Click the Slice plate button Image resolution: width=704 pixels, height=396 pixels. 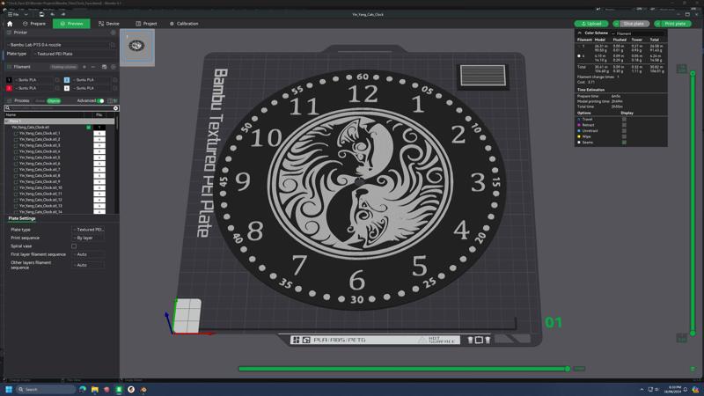[x=634, y=24]
